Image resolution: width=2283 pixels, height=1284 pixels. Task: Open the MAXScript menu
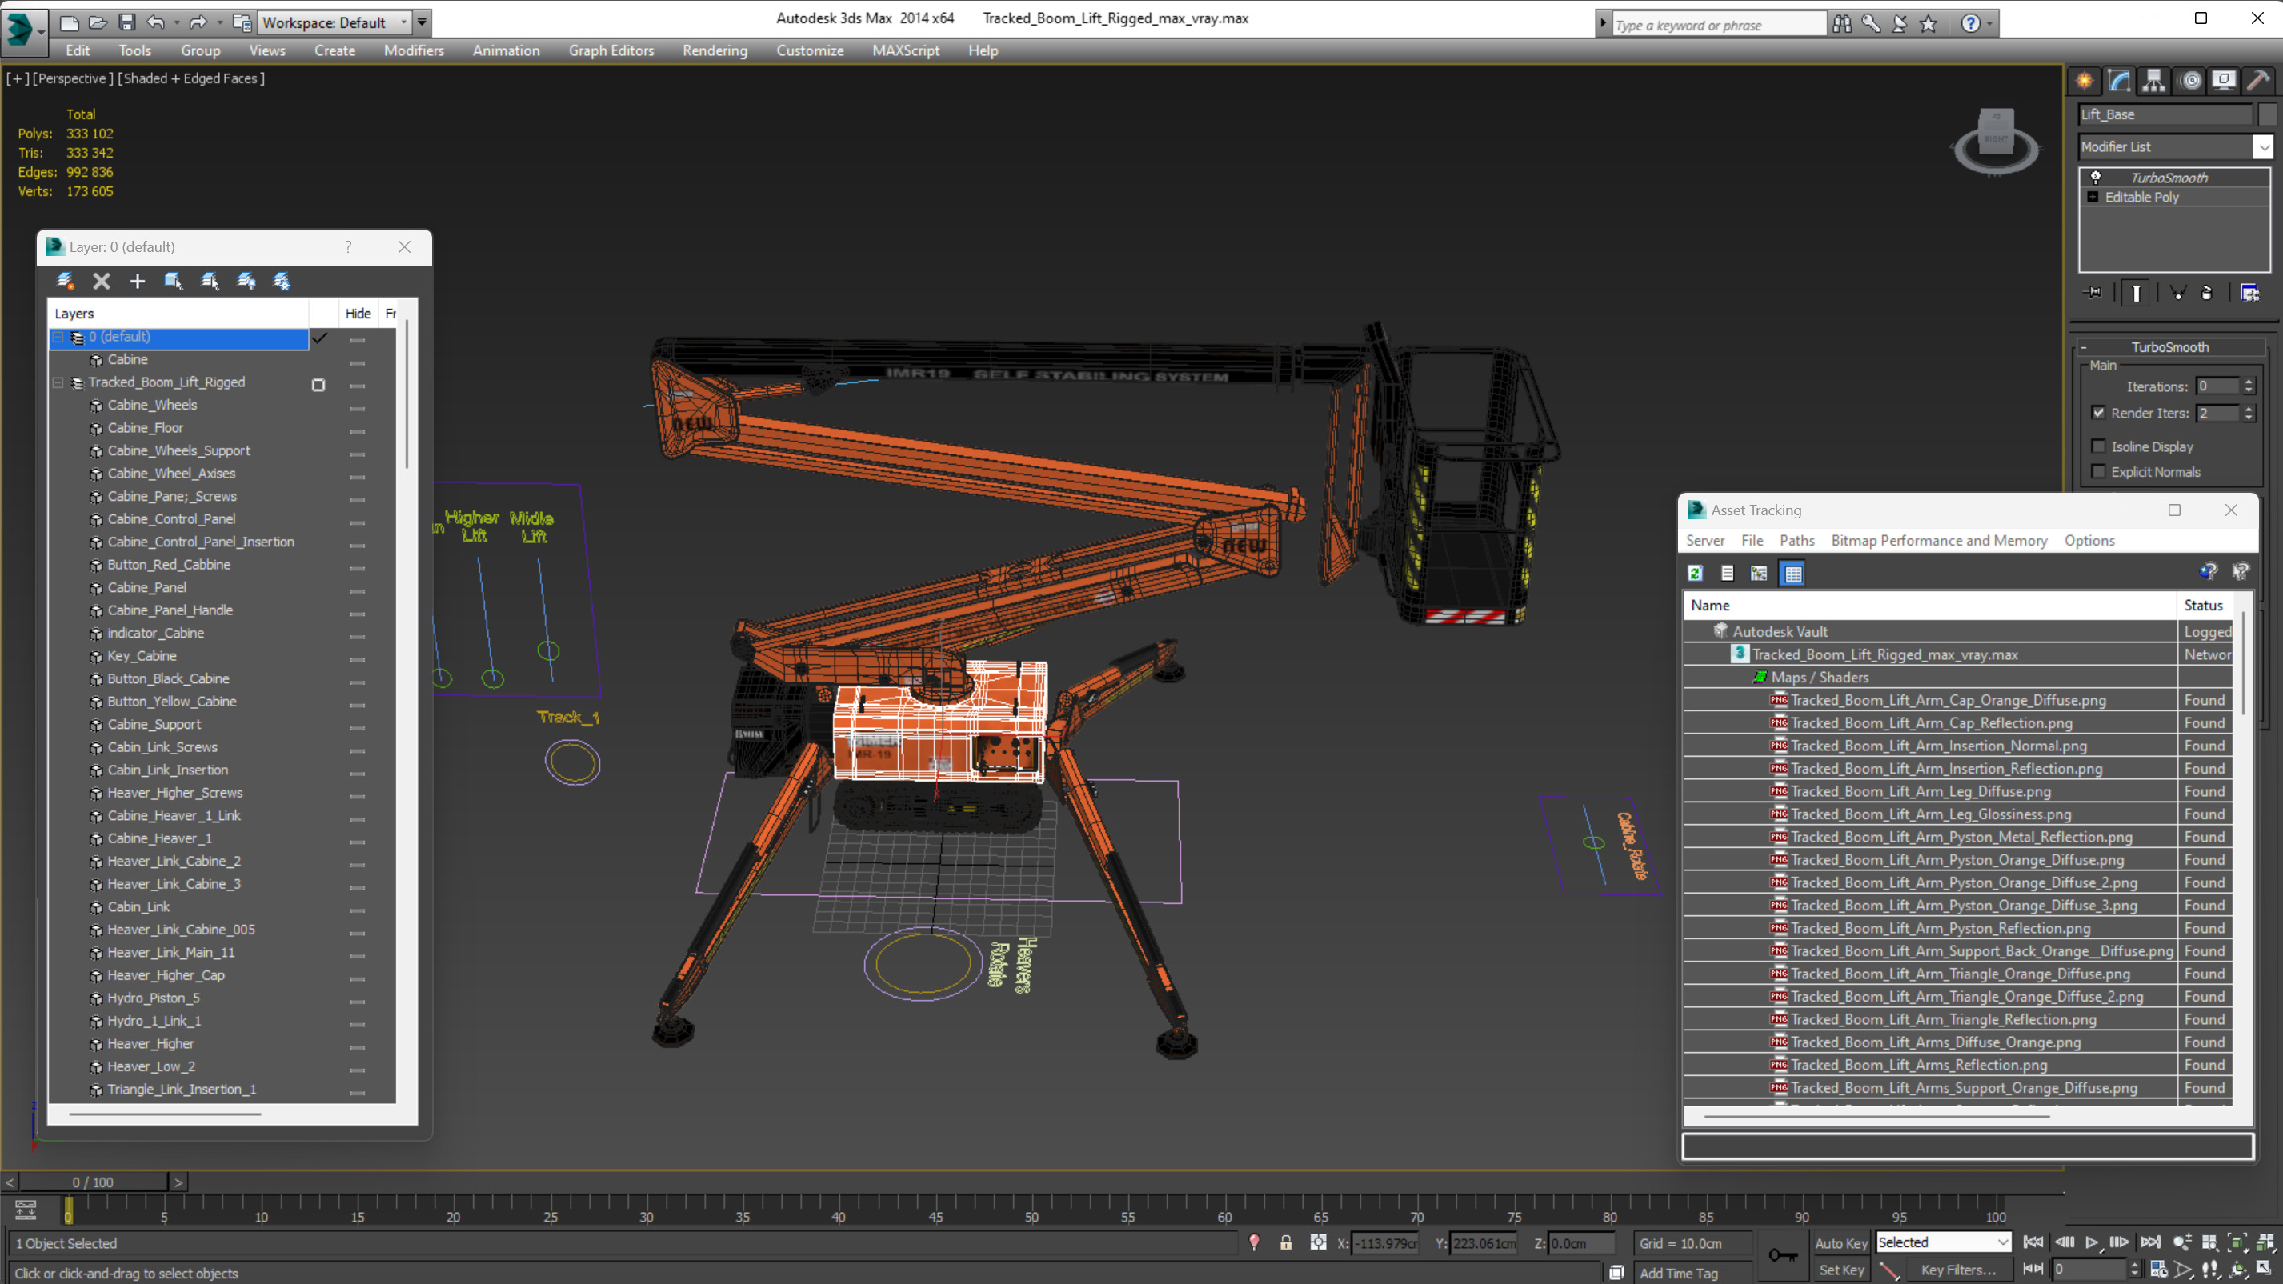pyautogui.click(x=905, y=50)
